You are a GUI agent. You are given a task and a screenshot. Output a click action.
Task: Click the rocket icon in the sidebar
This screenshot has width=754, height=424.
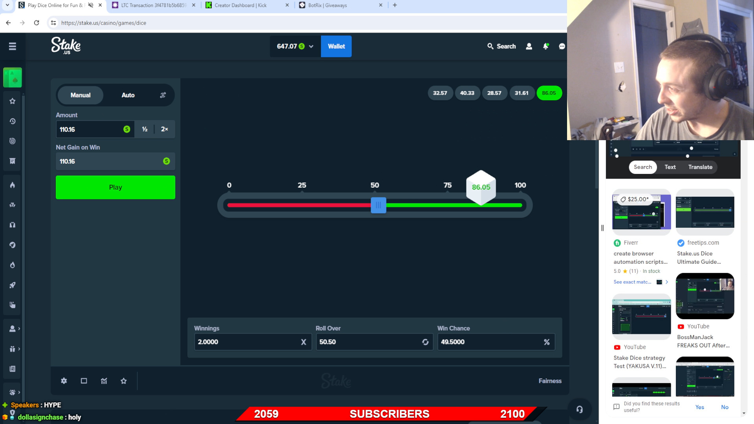(x=13, y=285)
